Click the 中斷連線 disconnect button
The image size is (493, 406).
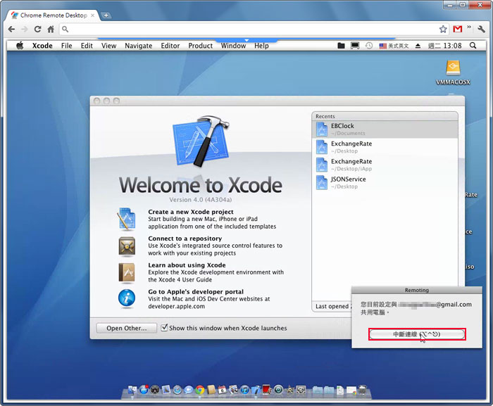coord(417,334)
